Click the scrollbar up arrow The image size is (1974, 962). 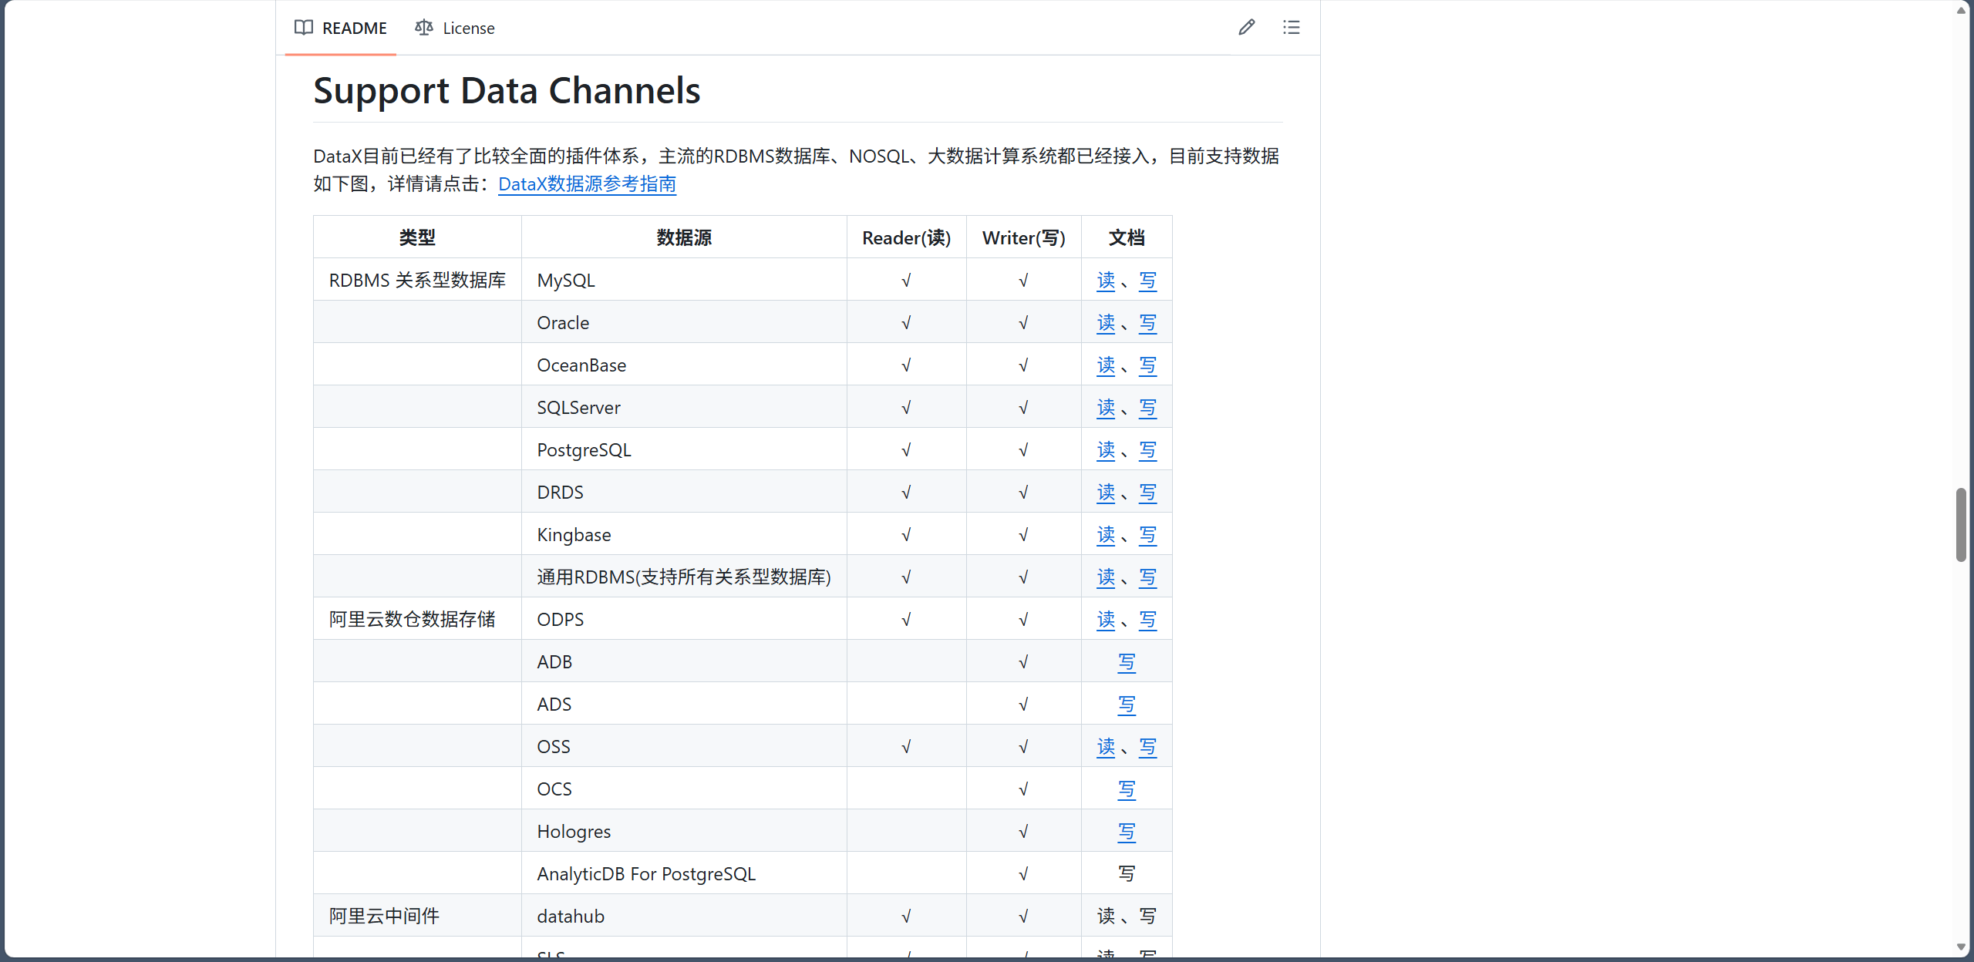click(x=1961, y=10)
